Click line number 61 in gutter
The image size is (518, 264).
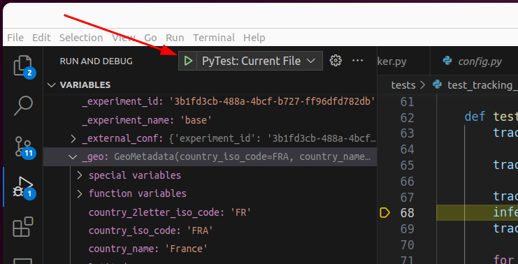point(407,102)
